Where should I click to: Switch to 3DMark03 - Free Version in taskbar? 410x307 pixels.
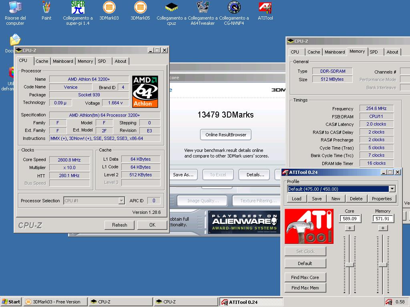pos(56,302)
